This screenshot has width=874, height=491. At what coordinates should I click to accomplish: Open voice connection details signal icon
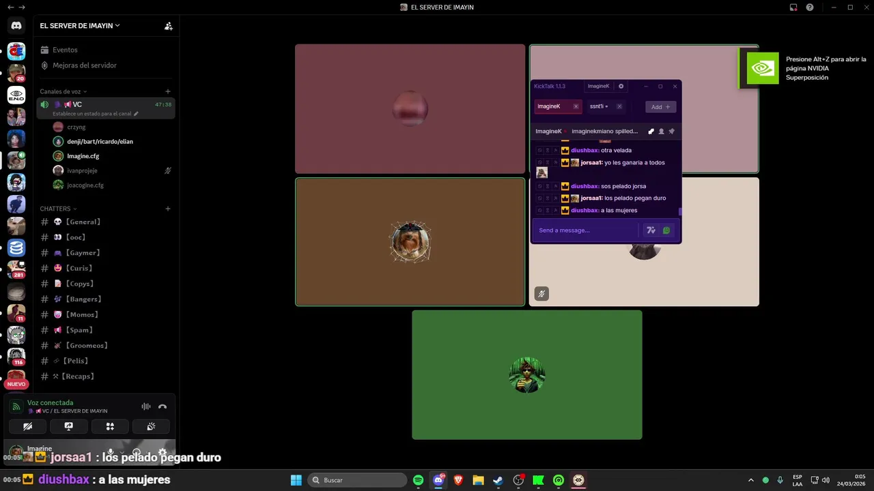[16, 406]
